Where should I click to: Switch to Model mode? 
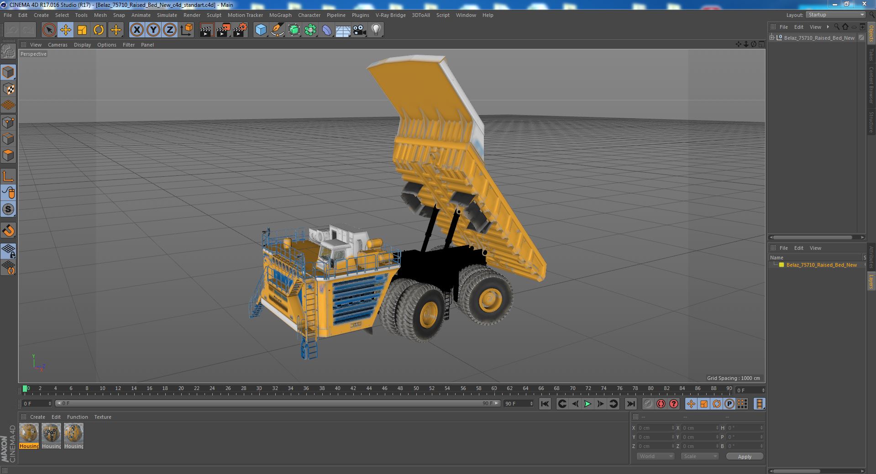pos(8,72)
